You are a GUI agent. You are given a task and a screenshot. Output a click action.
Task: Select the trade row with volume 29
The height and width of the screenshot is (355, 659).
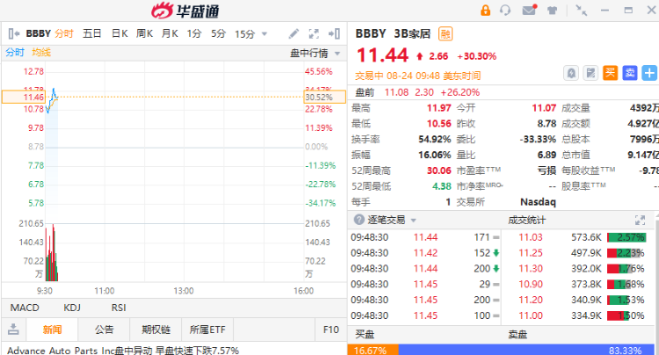tap(425, 285)
